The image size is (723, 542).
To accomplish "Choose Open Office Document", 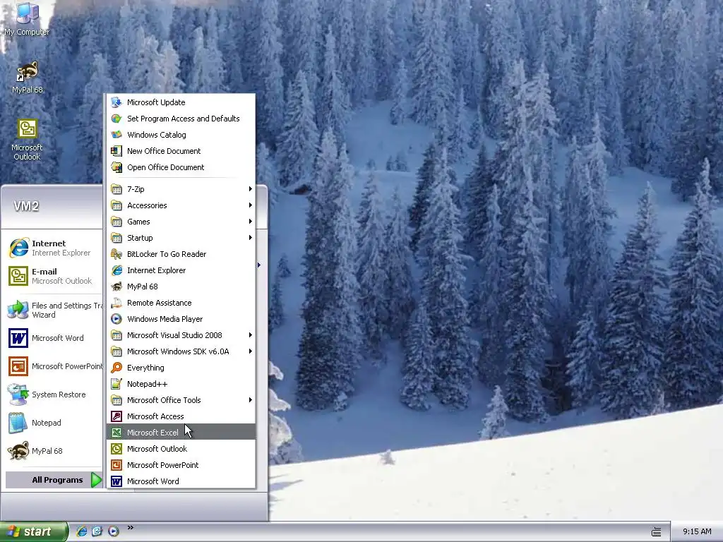I will coord(181,167).
